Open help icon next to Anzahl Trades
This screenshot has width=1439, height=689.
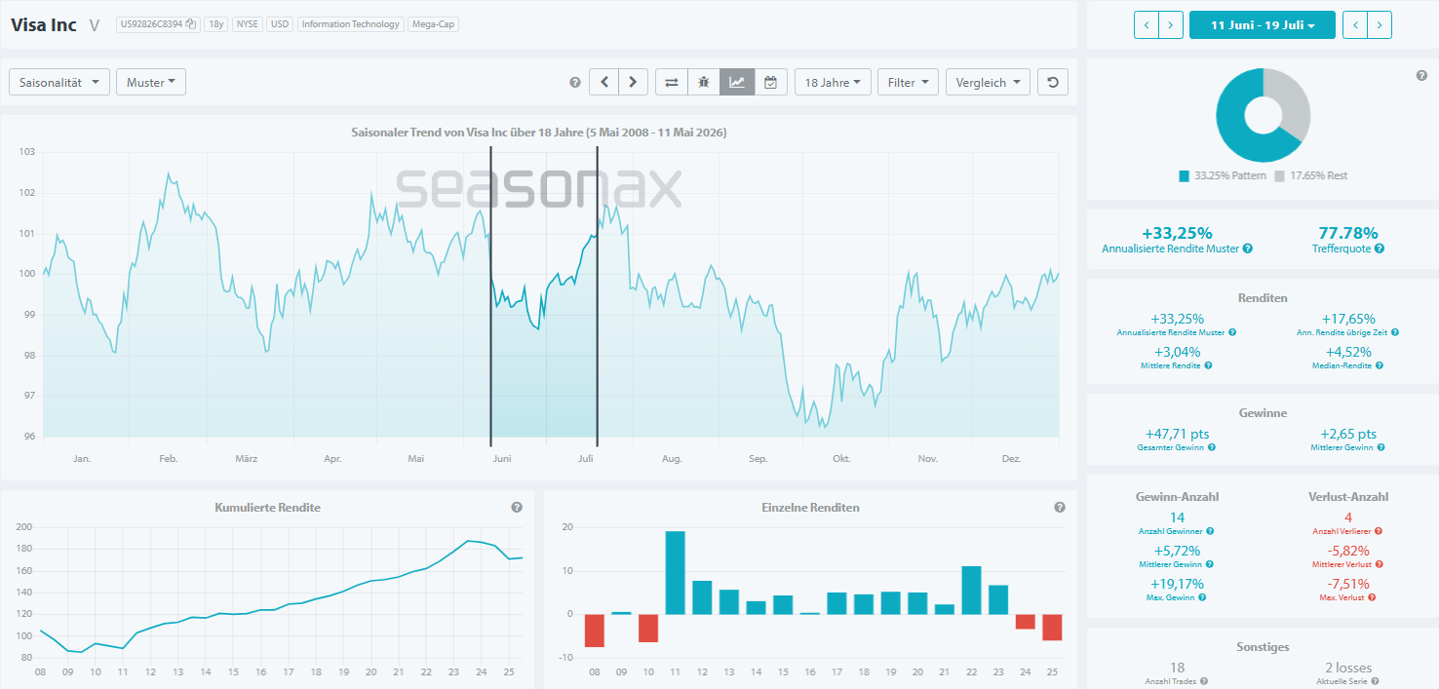[x=1204, y=682]
